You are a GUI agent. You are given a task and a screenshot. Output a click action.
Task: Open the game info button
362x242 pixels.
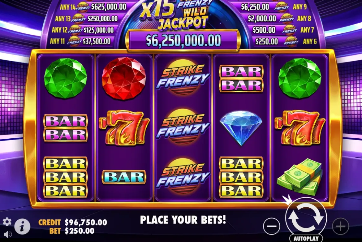(22, 226)
